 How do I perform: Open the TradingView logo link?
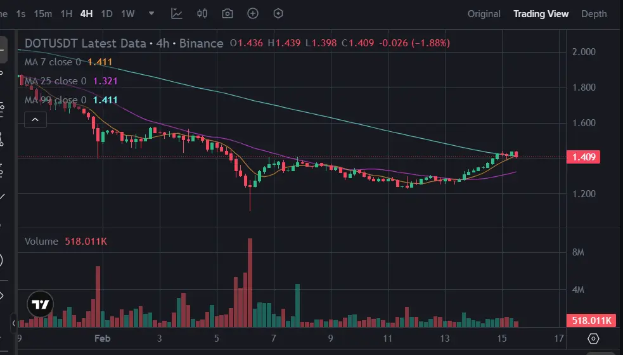click(40, 304)
